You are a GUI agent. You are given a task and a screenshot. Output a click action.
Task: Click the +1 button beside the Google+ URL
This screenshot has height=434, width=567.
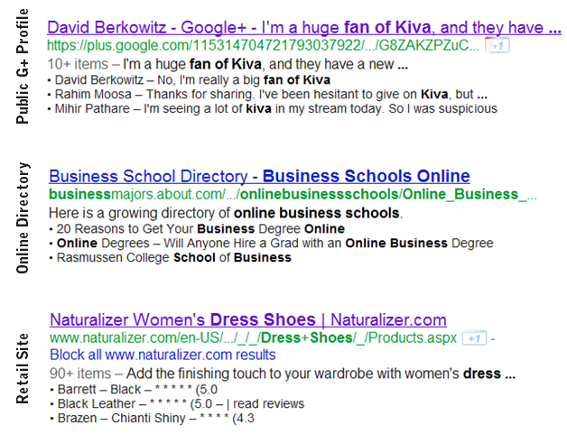497,45
